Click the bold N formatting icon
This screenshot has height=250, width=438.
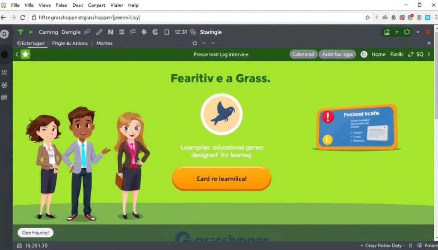coord(111,32)
